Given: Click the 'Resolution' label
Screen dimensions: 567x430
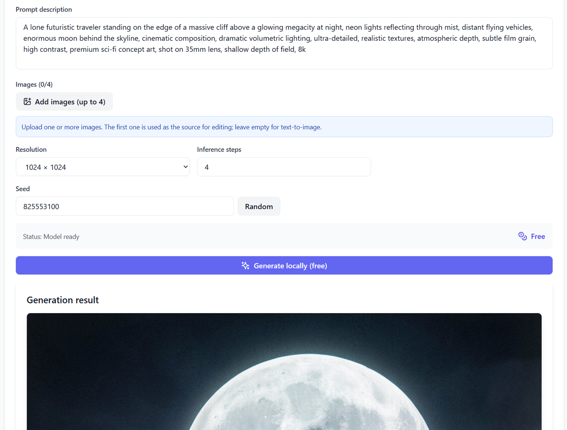Looking at the screenshot, I should coord(31,149).
